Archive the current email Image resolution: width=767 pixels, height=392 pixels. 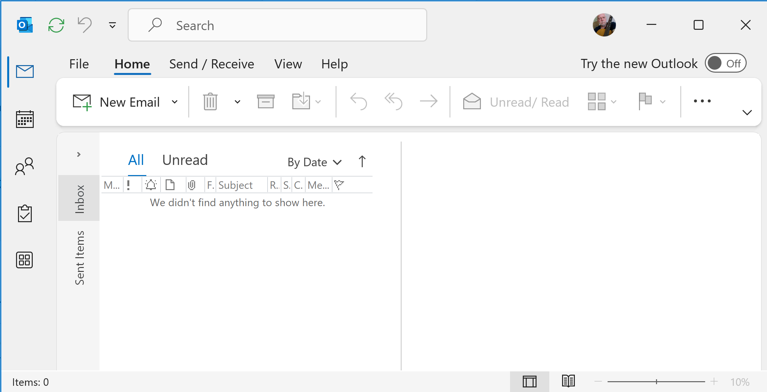265,101
